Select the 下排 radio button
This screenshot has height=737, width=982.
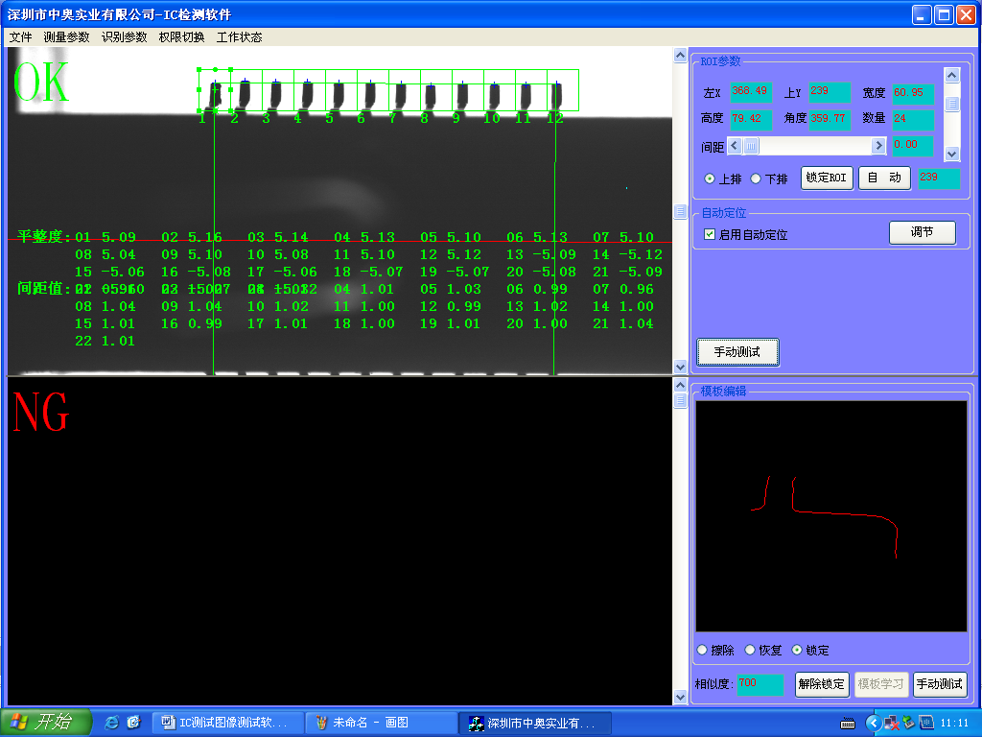(x=756, y=178)
